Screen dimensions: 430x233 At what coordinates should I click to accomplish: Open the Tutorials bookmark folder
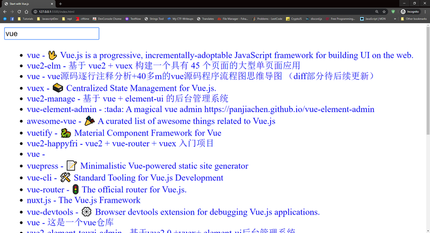click(x=25, y=19)
